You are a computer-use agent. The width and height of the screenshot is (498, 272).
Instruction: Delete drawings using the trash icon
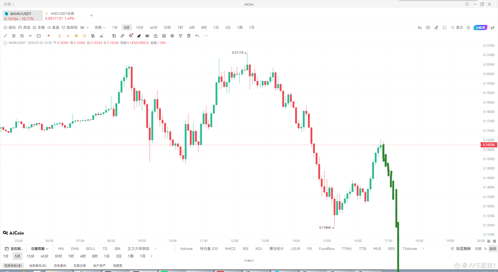(x=189, y=36)
